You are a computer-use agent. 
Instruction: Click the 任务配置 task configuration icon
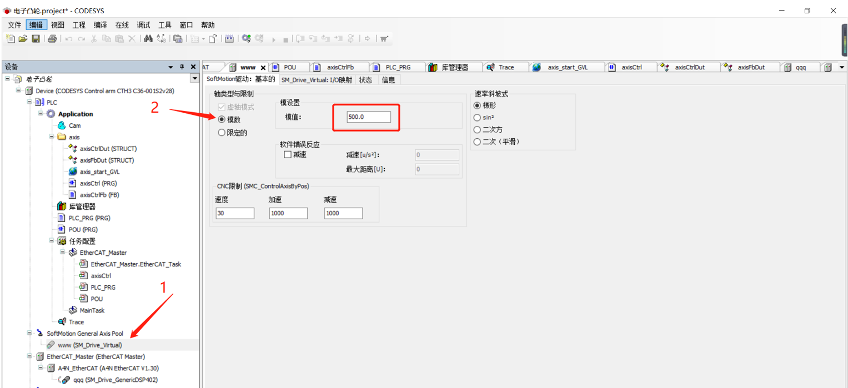tap(62, 241)
